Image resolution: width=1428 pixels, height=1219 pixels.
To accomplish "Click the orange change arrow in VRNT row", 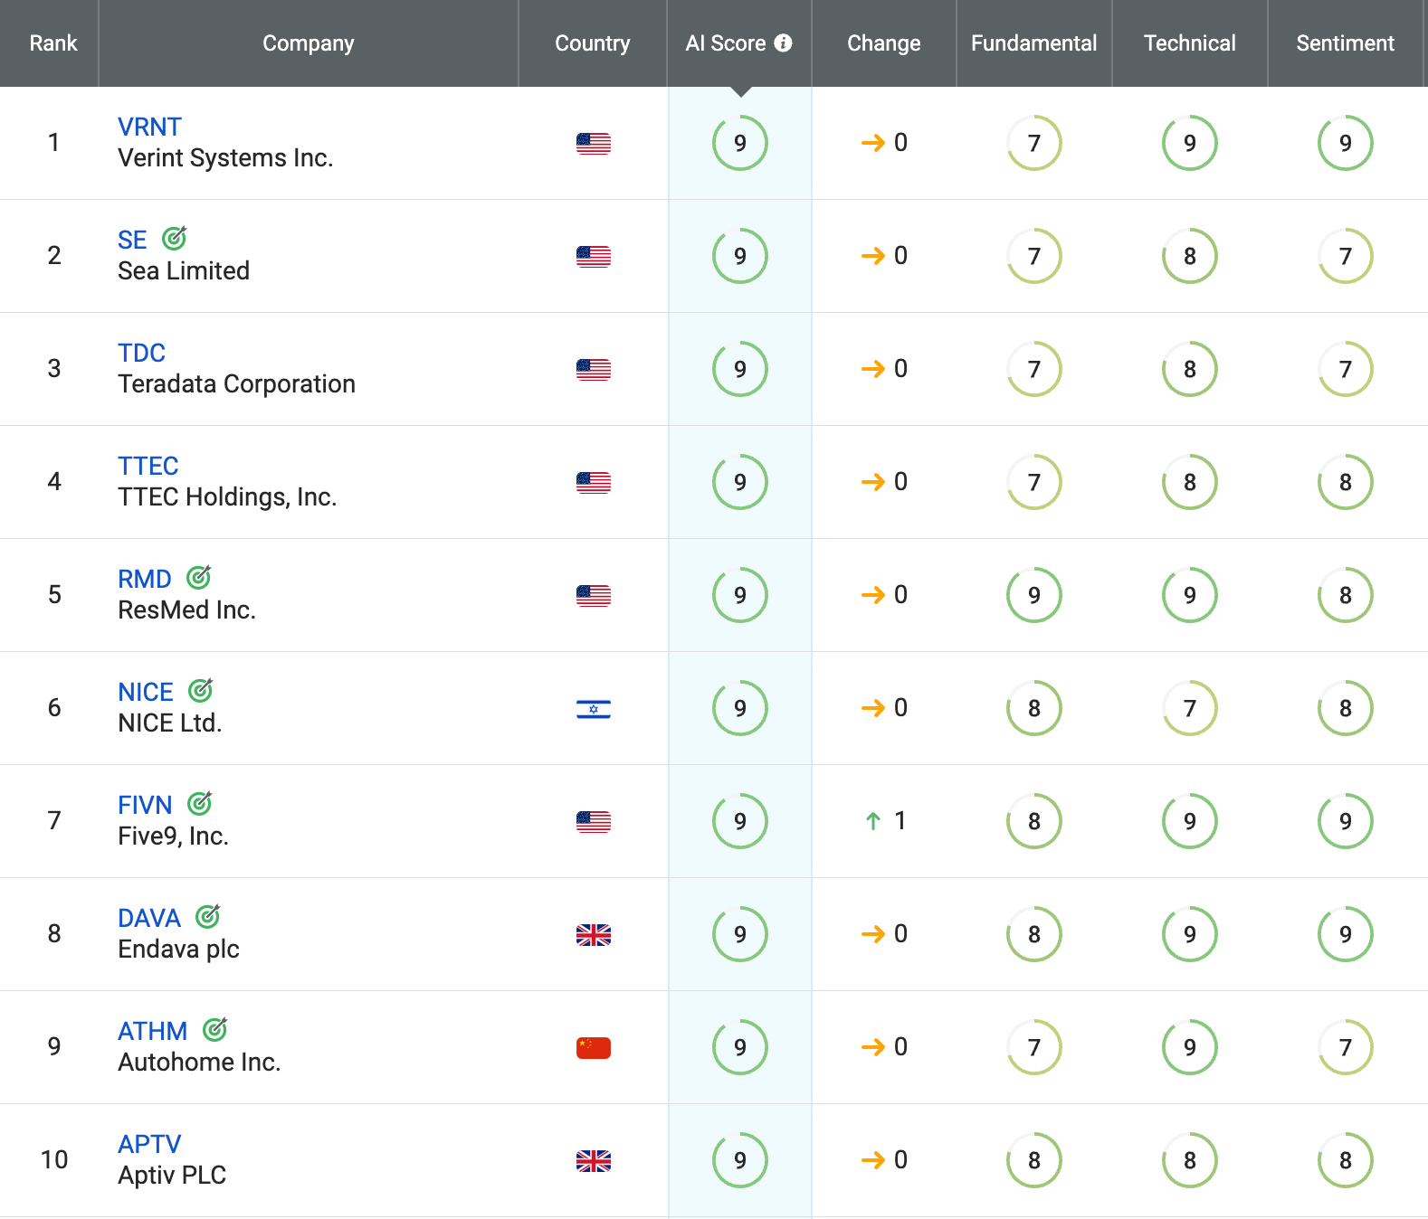I will [x=873, y=142].
